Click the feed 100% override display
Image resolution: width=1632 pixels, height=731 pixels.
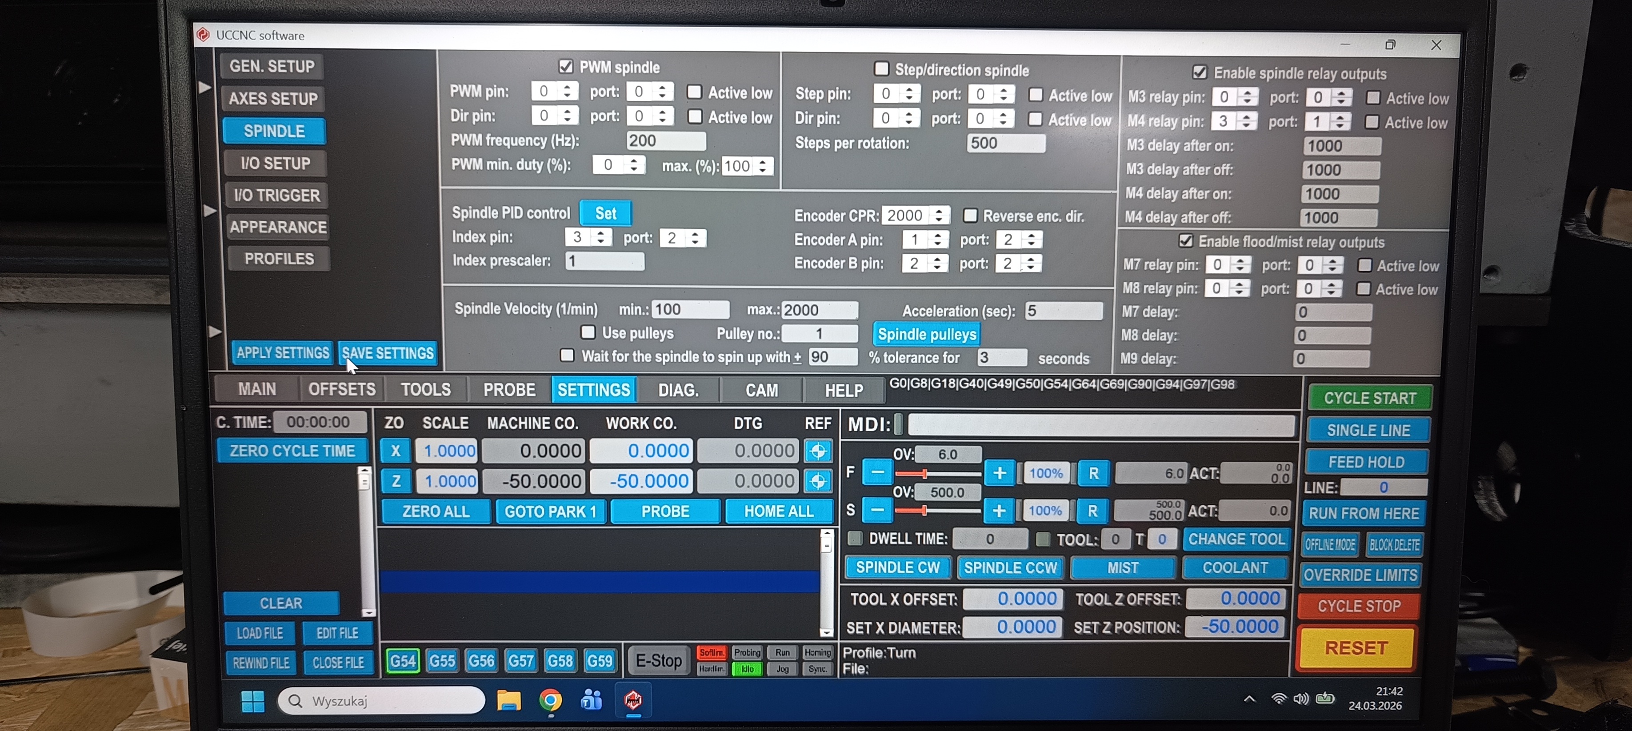tap(1046, 473)
